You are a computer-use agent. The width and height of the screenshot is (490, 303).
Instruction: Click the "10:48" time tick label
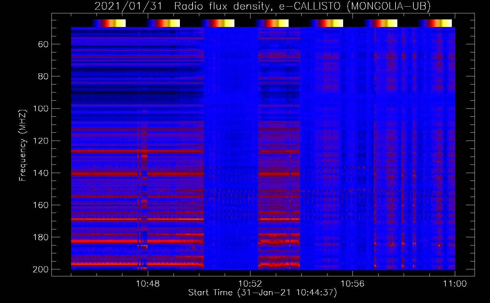tap(148, 284)
